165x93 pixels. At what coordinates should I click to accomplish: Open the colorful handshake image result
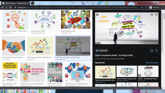point(14,46)
